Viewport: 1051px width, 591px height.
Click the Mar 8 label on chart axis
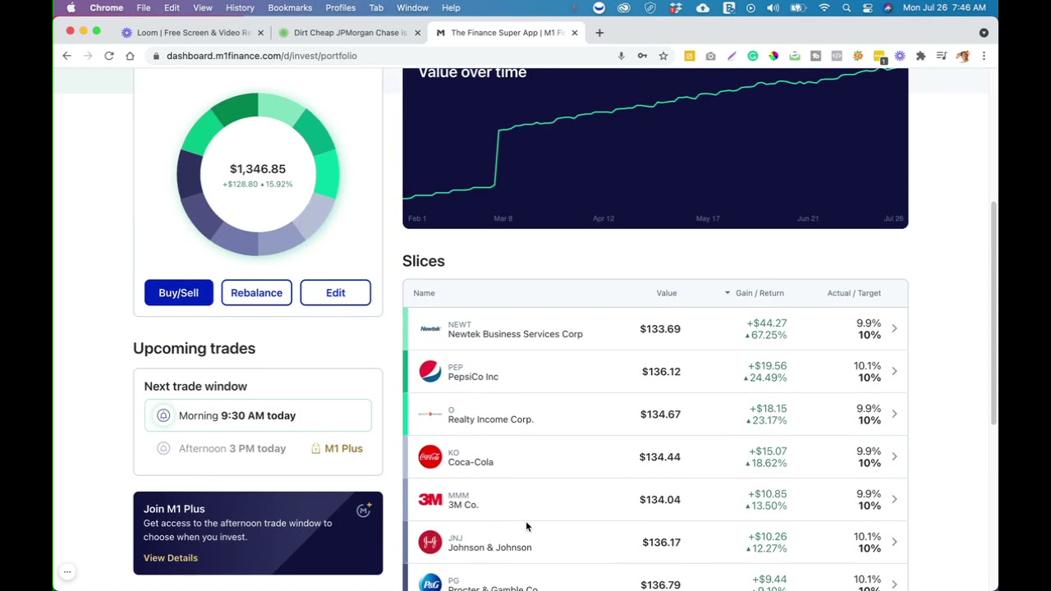click(x=503, y=219)
